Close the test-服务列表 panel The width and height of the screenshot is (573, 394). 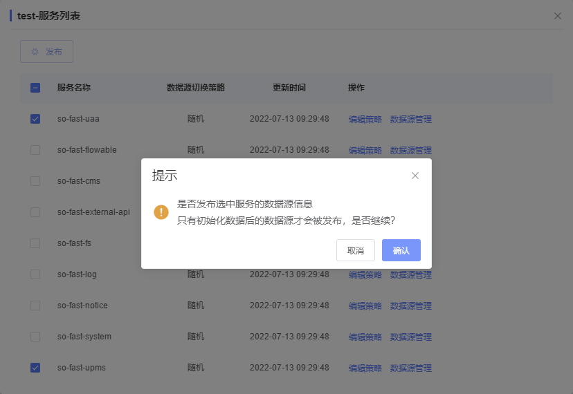point(558,16)
